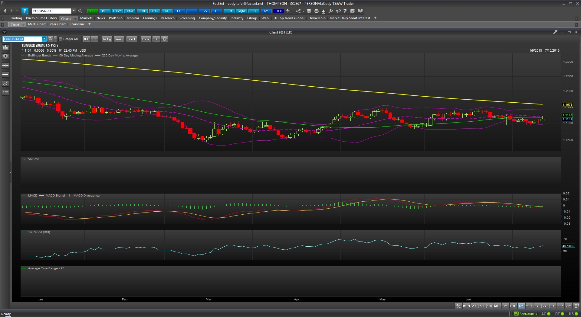This screenshot has width=581, height=317.
Task: Set range to YTD
Action: click(529, 306)
